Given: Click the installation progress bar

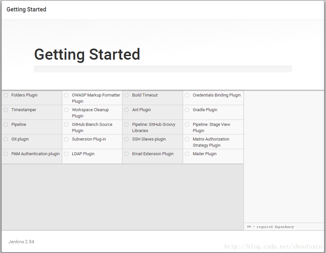Looking at the screenshot, I should [x=163, y=69].
